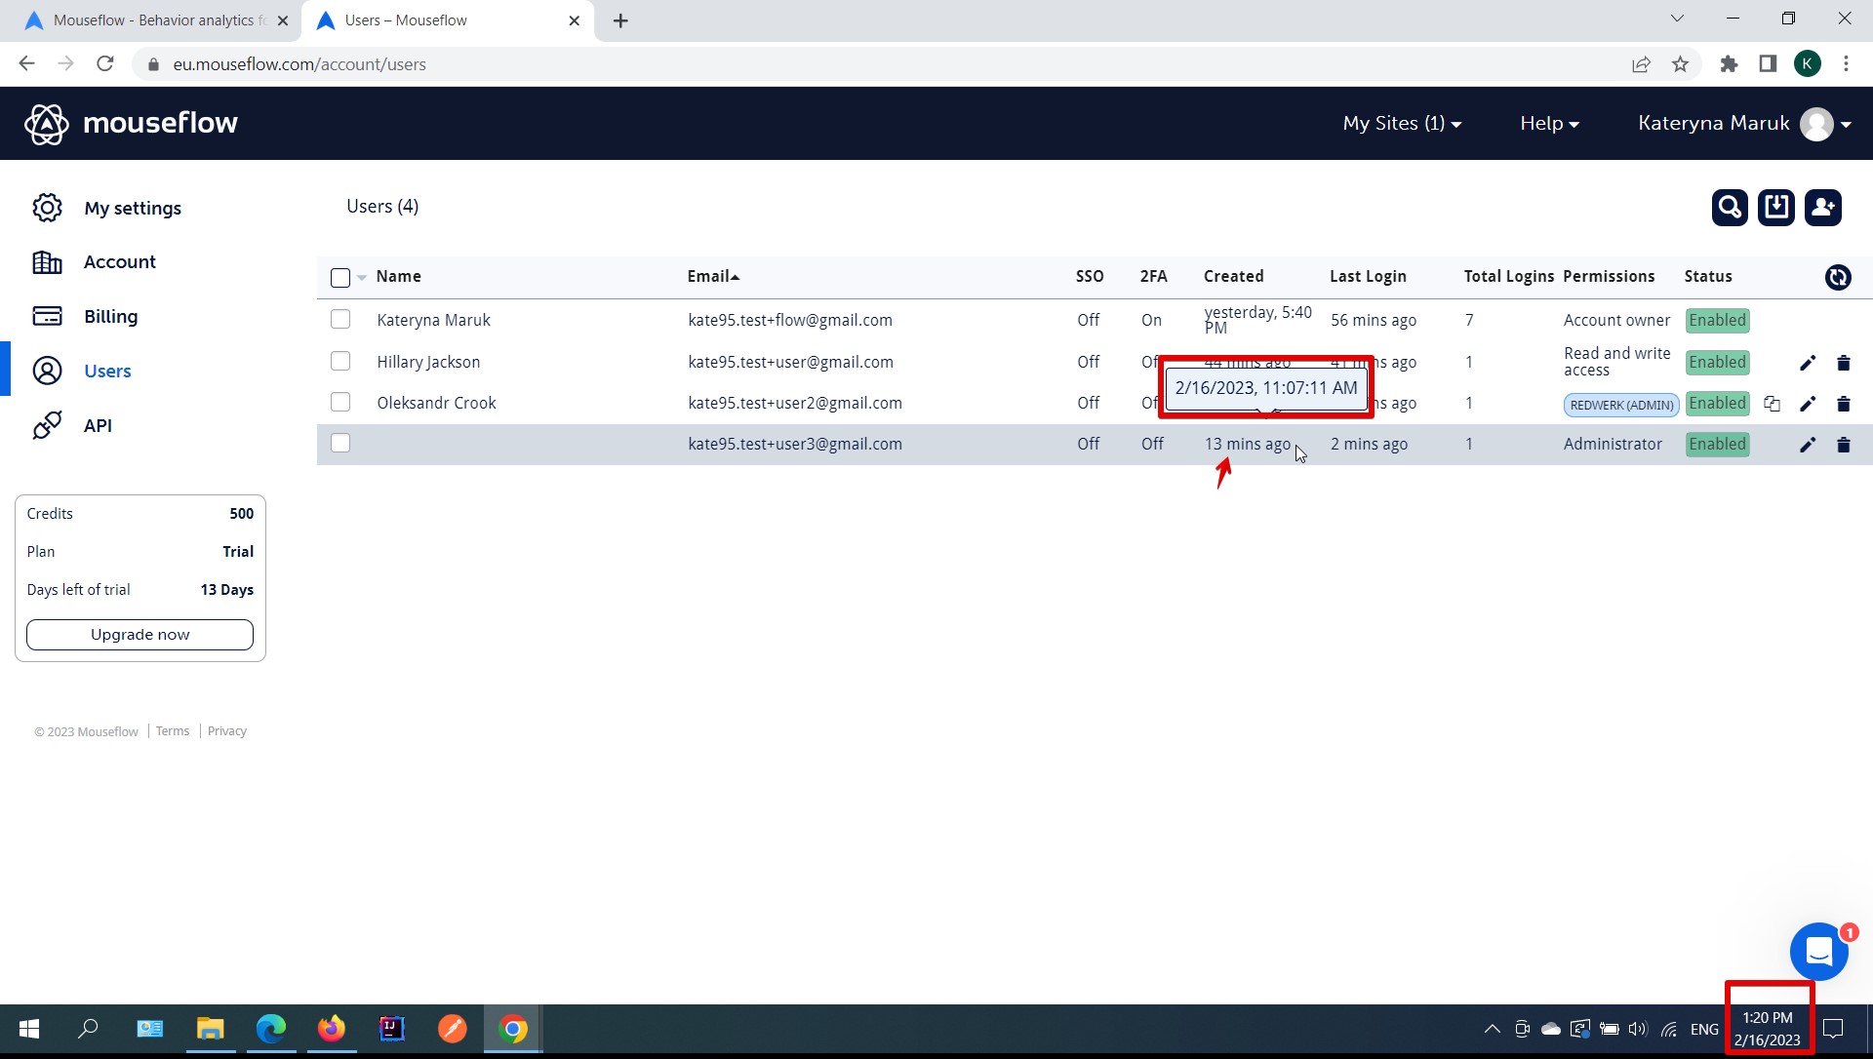Viewport: 1873px width, 1059px height.
Task: Open the Chrome tab search chevron
Action: [1677, 19]
